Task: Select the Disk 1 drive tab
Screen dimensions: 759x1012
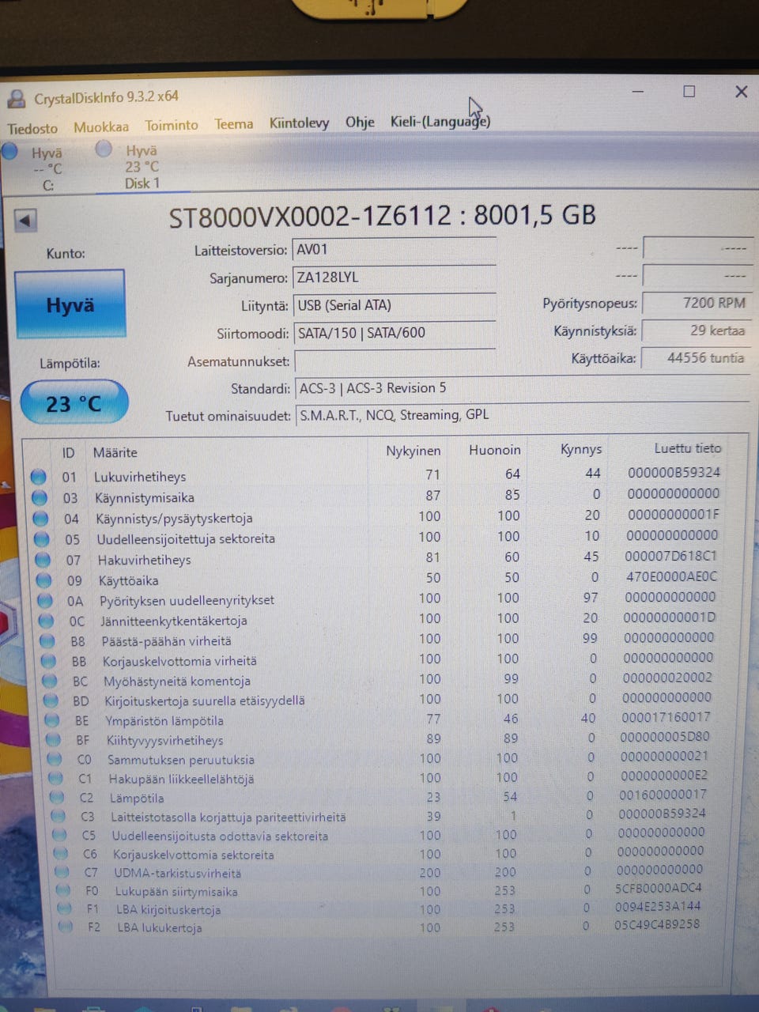Action: (x=141, y=167)
